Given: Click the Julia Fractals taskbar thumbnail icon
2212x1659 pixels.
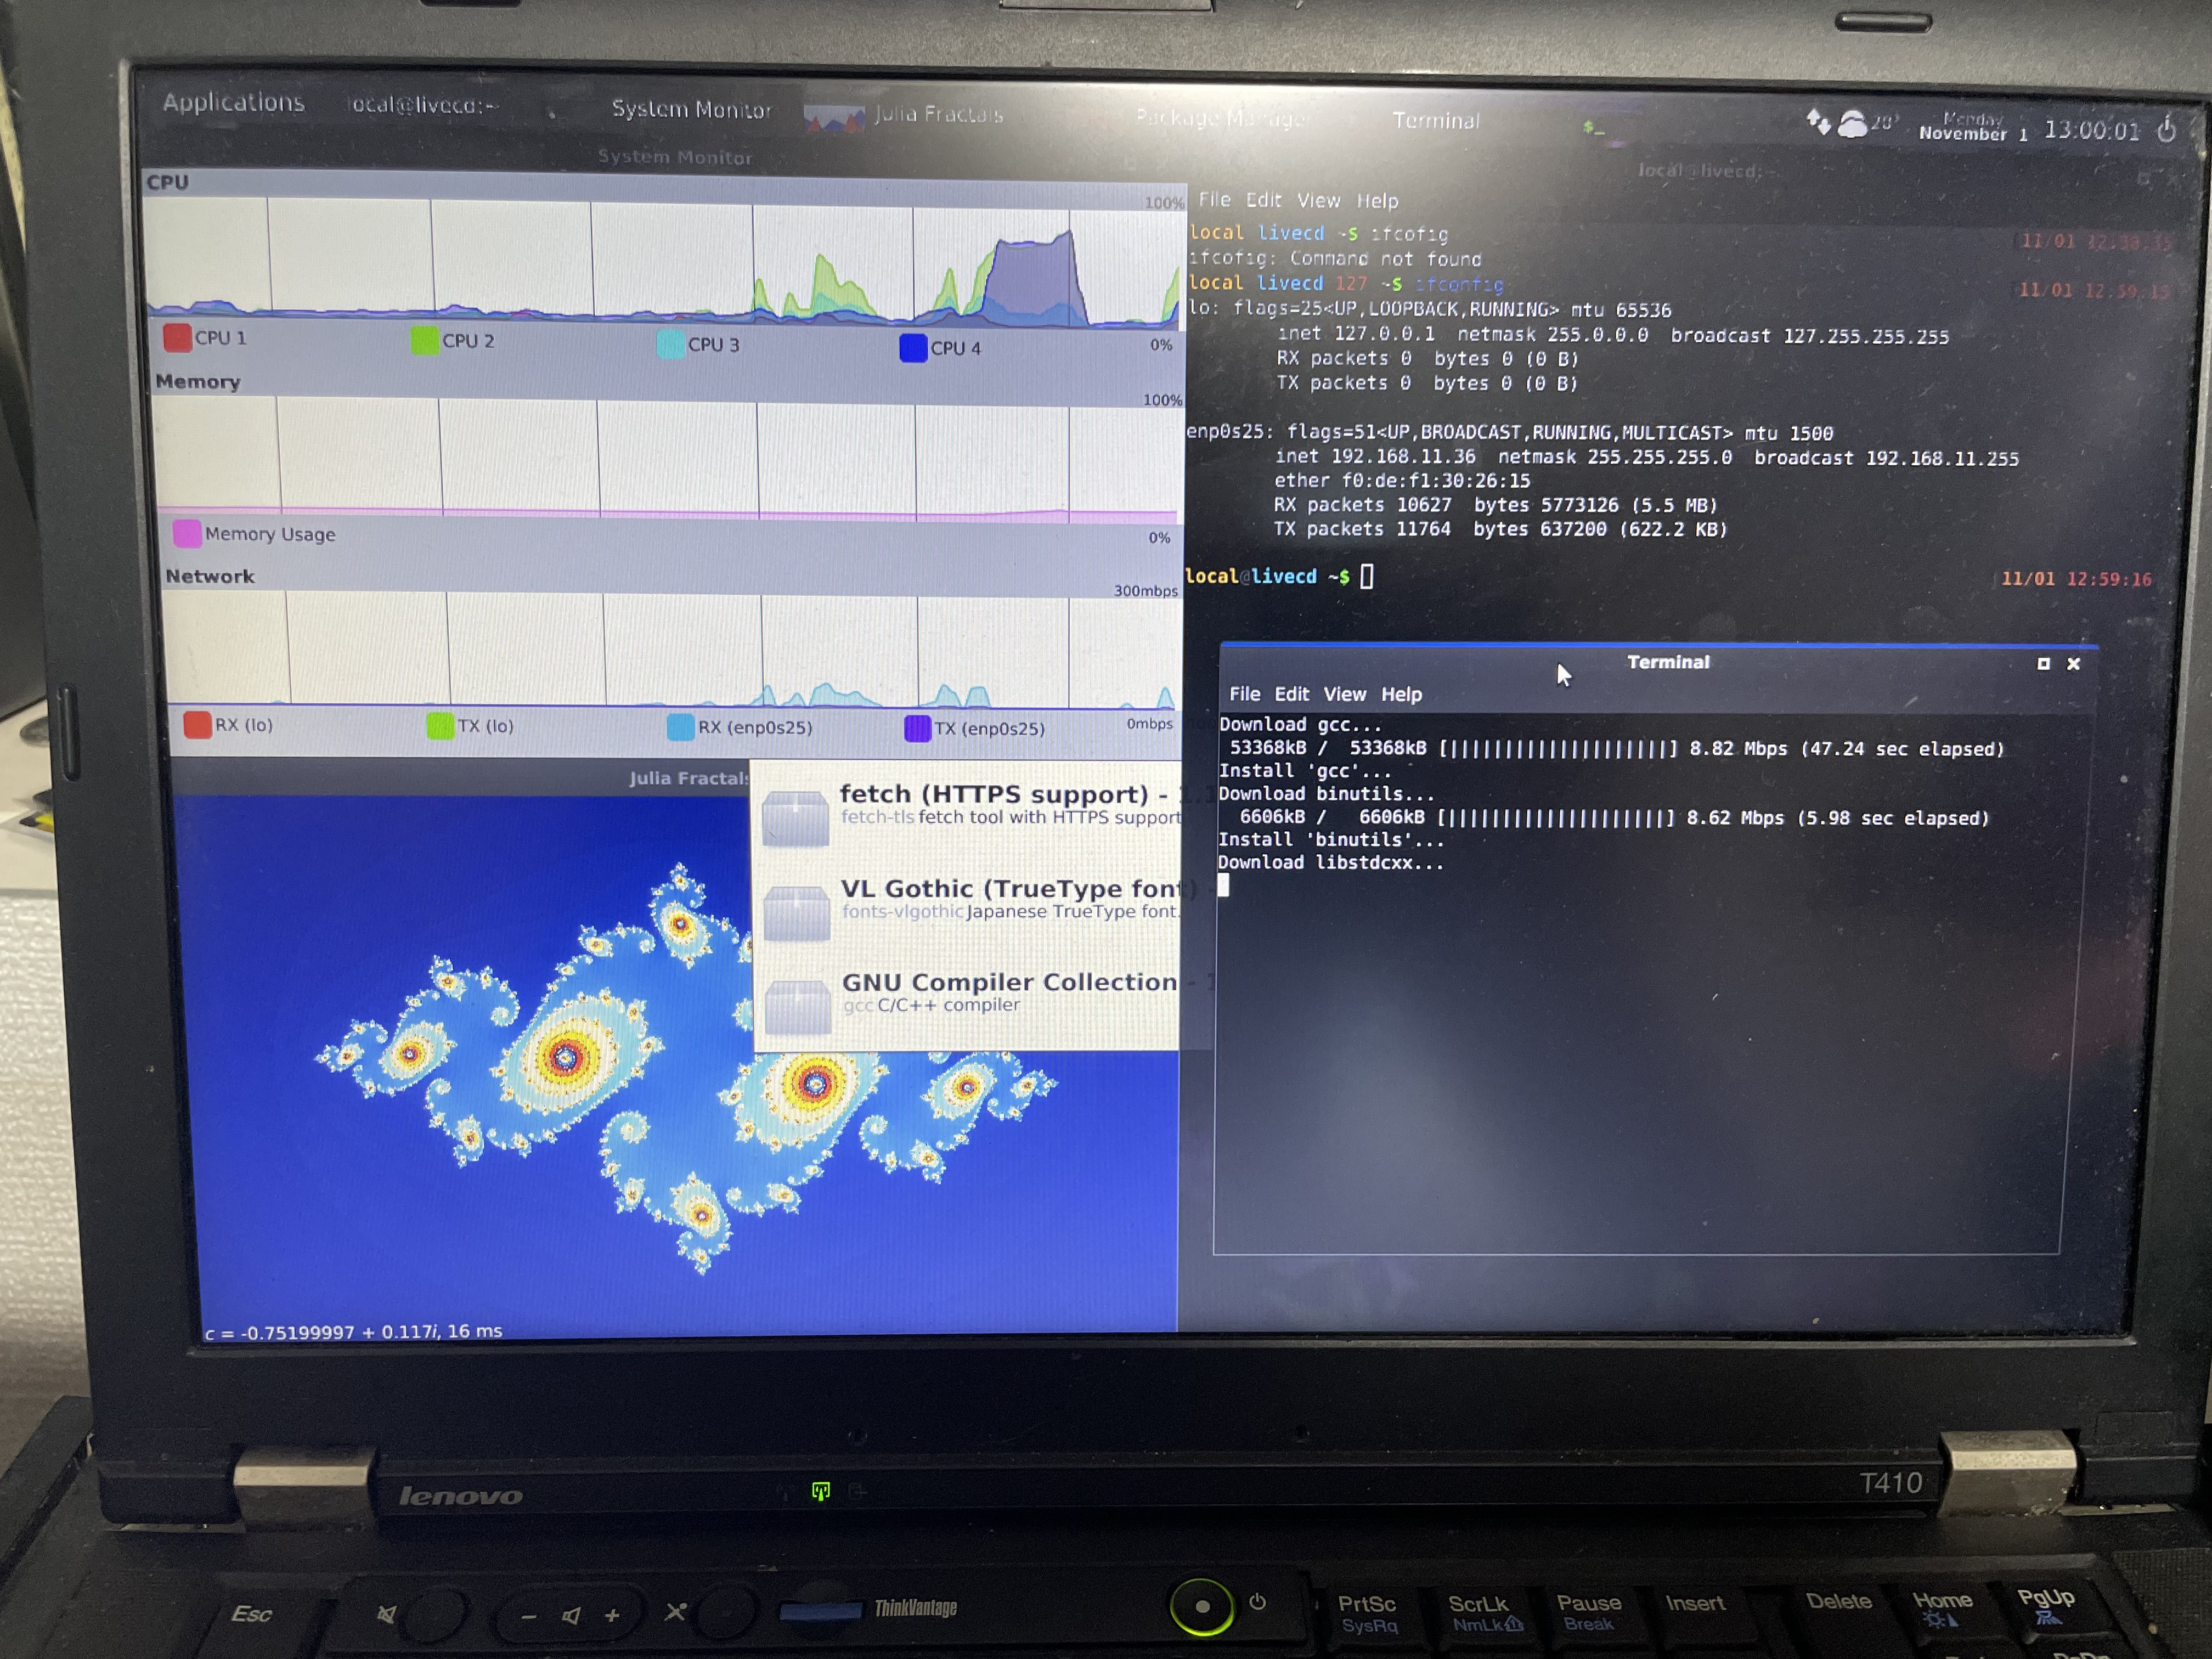Looking at the screenshot, I should (x=833, y=119).
